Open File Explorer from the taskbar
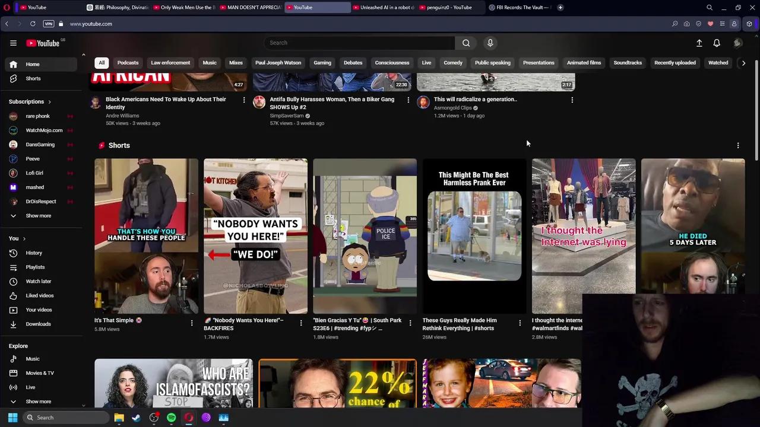 tap(119, 418)
